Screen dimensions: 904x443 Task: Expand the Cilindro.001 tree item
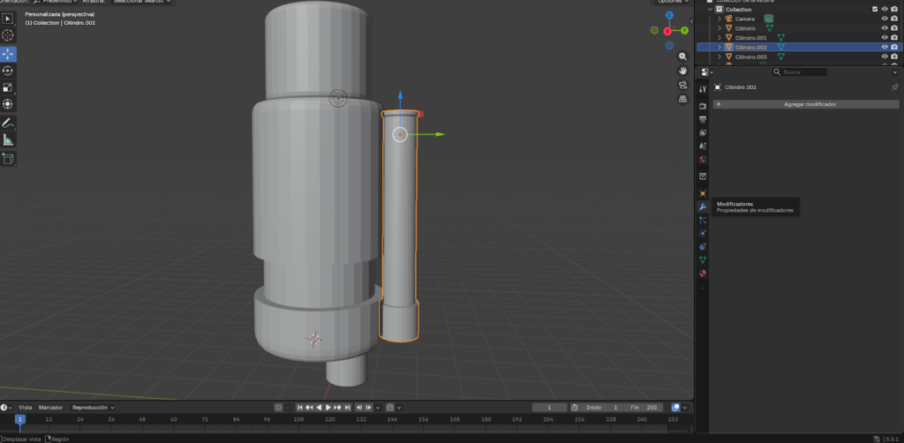(x=719, y=38)
